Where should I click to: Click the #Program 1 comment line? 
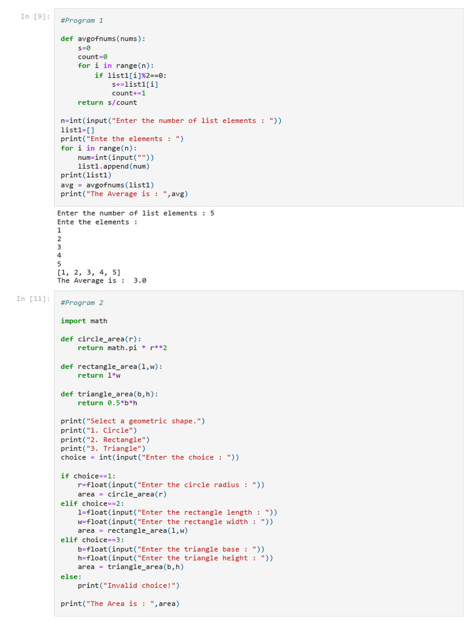coord(82,20)
